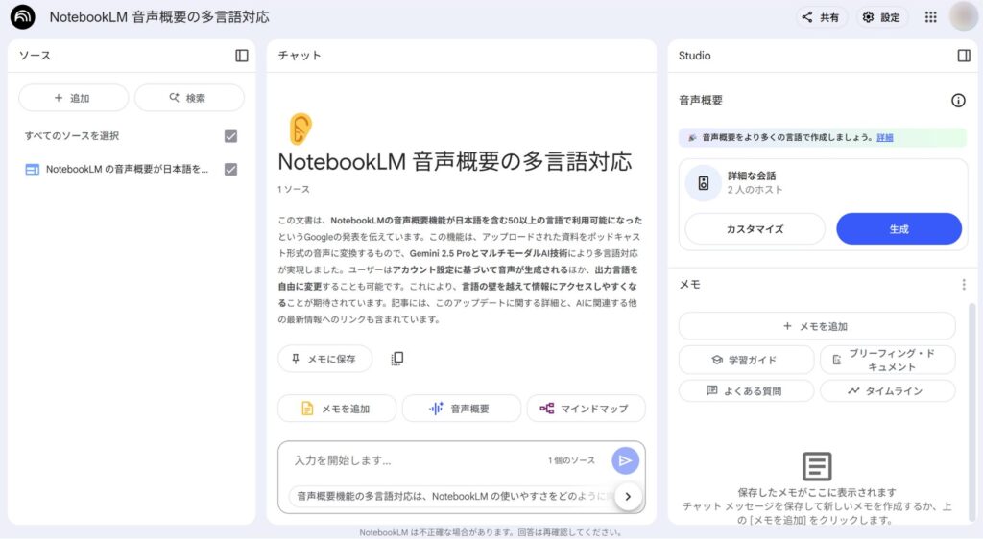Click マインドマップ chip
Viewport: 983px width, 539px height.
click(x=586, y=409)
